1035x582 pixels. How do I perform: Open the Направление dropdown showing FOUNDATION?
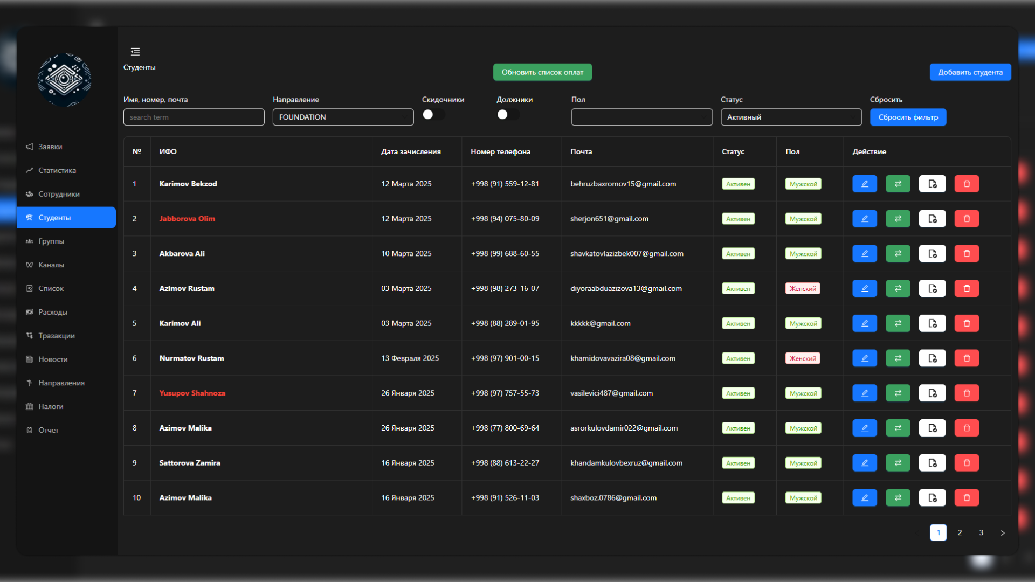[343, 117]
